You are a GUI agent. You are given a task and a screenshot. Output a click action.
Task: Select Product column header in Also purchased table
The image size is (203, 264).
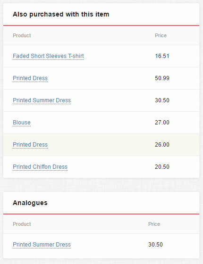tap(22, 35)
